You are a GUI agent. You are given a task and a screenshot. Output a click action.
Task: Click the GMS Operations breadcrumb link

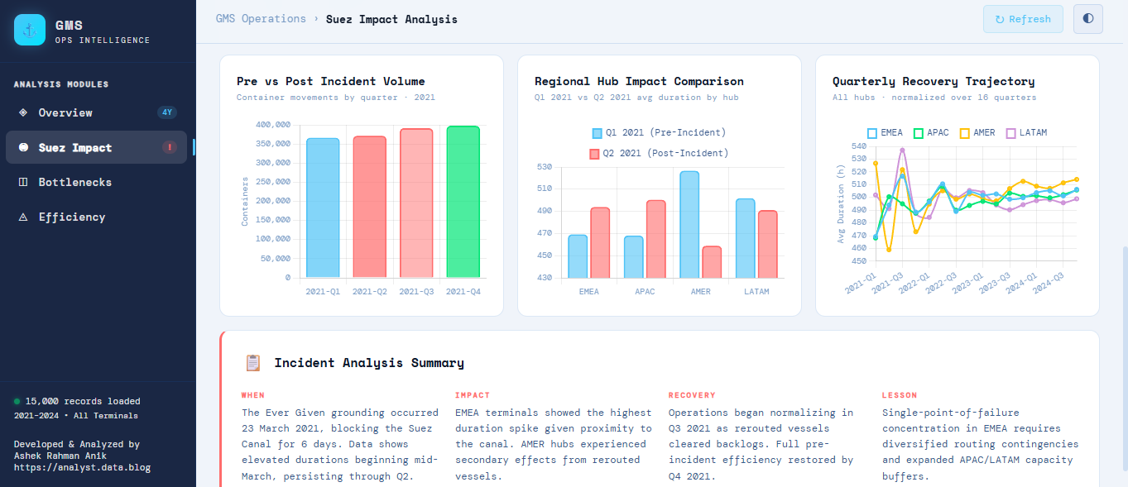coord(260,19)
